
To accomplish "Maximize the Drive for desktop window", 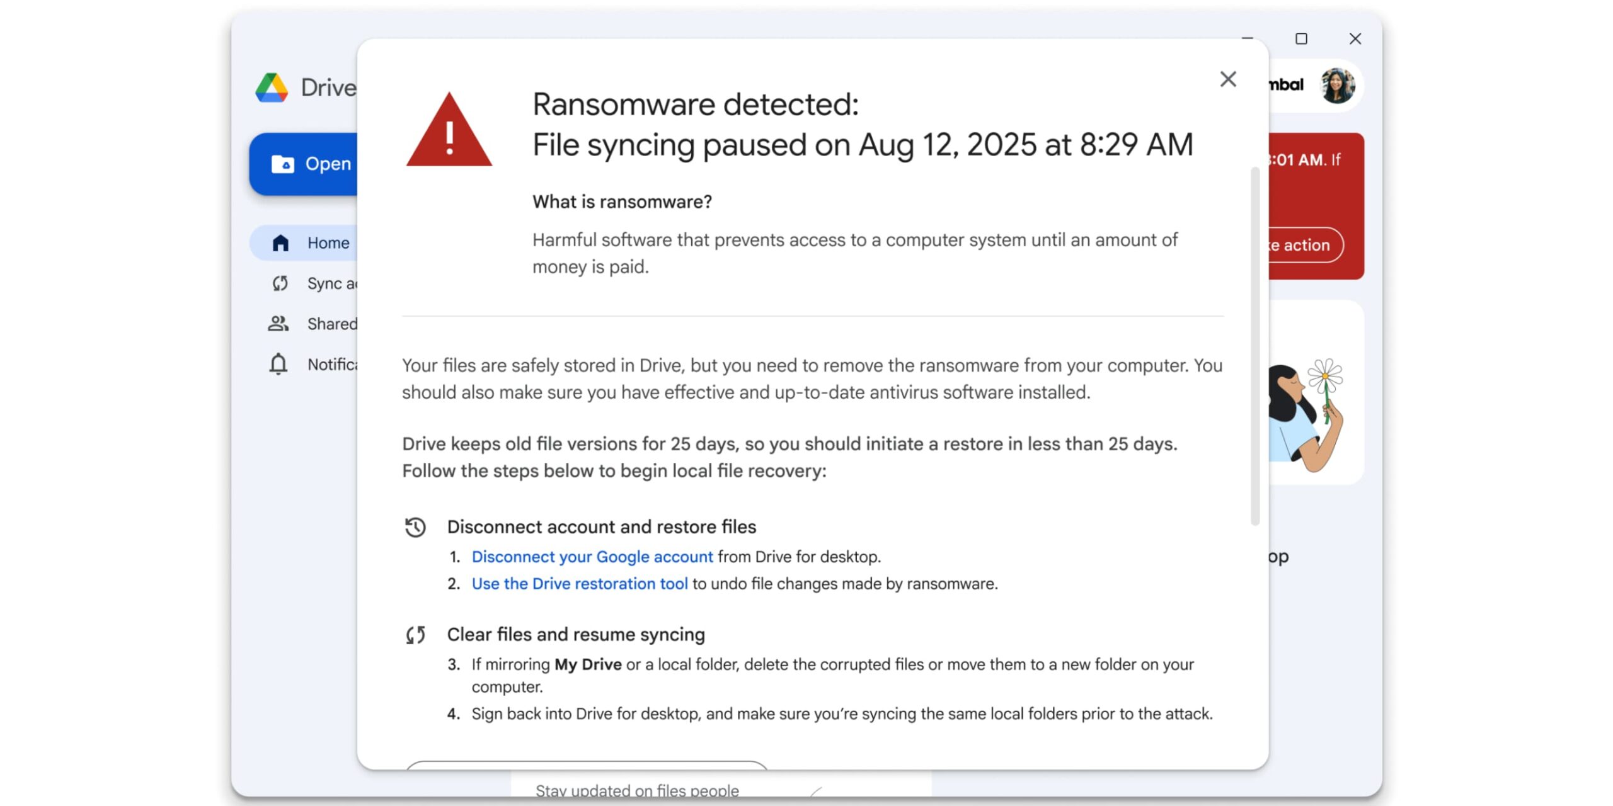I will [x=1301, y=39].
